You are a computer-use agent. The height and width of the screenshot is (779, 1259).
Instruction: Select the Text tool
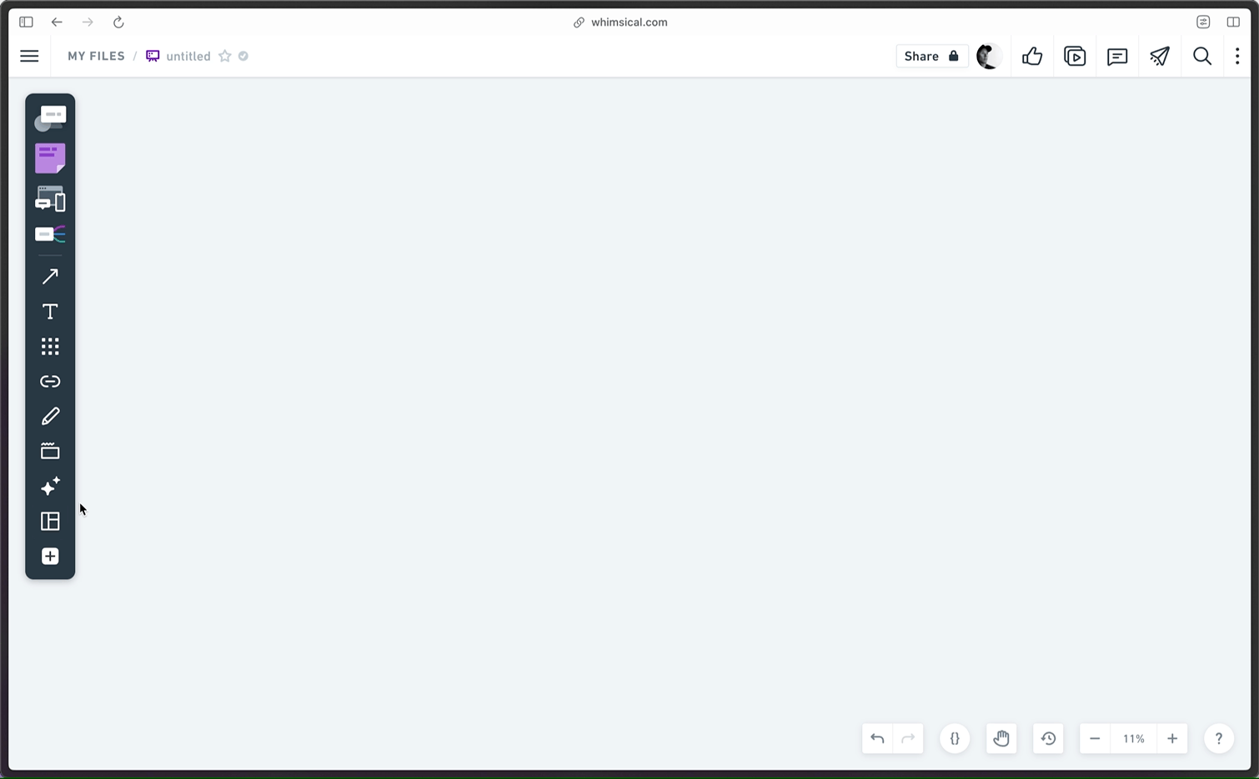coord(50,312)
